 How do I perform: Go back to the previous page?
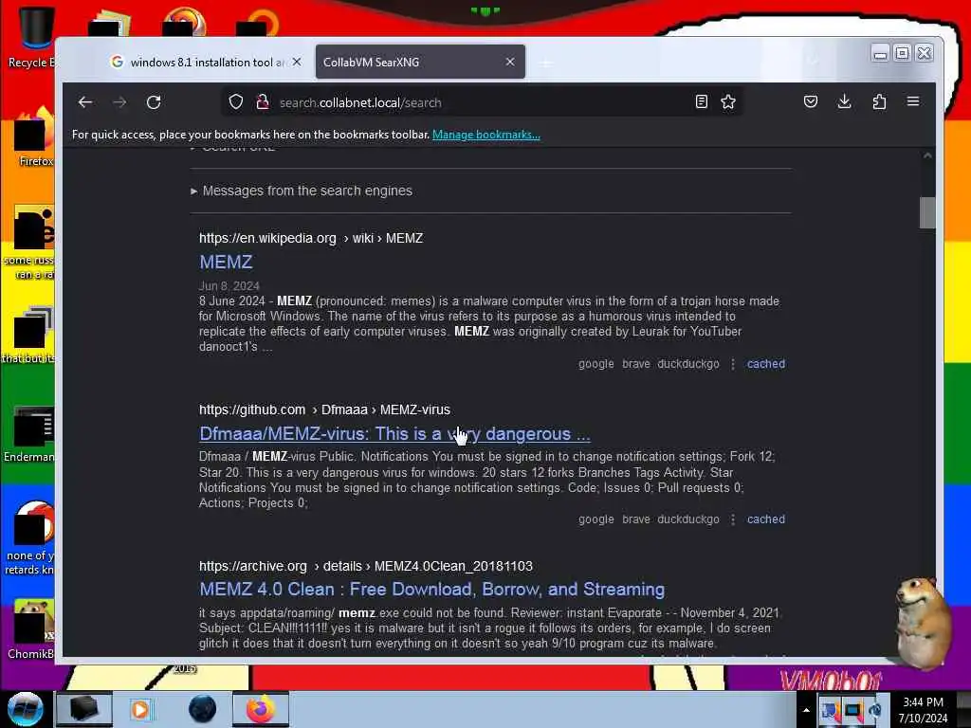[85, 102]
